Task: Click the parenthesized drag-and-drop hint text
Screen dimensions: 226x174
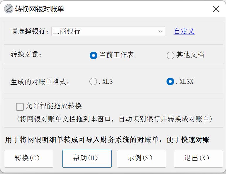Action: click(x=114, y=119)
